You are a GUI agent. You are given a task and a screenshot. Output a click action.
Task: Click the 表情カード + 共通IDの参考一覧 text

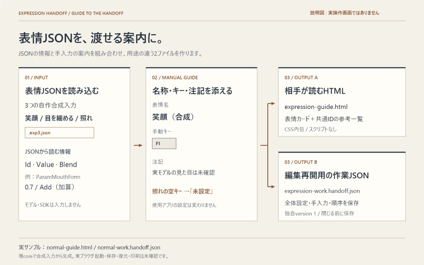[x=324, y=119]
